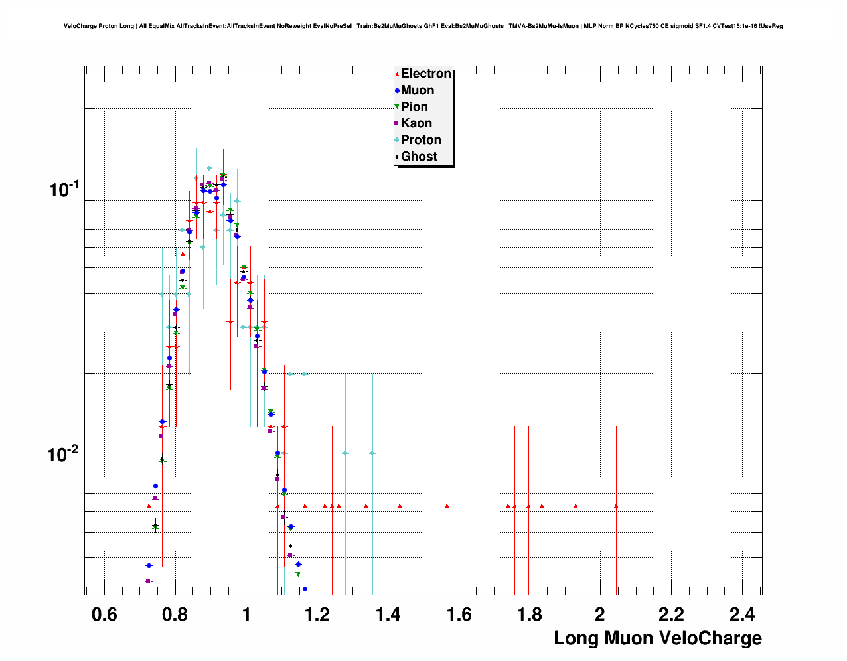The width and height of the screenshot is (847, 661).
Task: Click the 1 x-axis tick label
Action: 246,615
